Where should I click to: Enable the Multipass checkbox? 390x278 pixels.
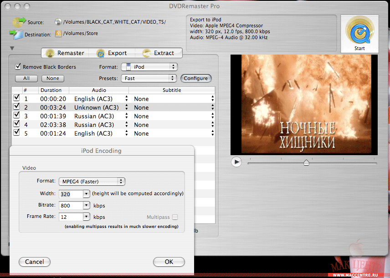pyautogui.click(x=175, y=217)
